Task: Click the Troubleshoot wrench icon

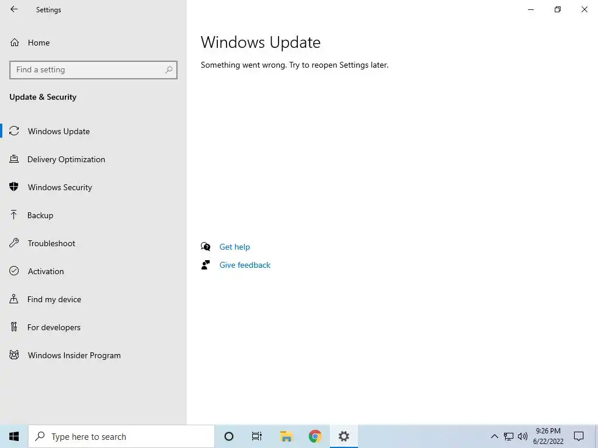Action: pos(14,243)
